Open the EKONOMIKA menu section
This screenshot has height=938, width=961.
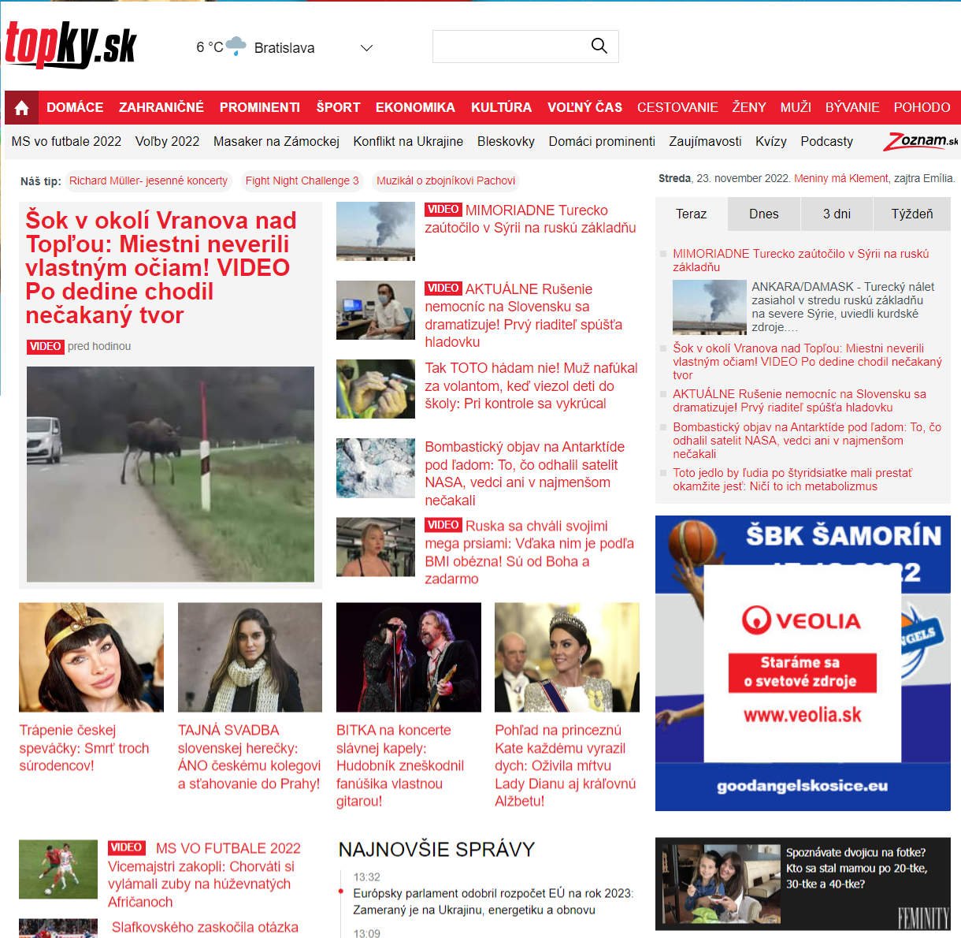click(415, 107)
